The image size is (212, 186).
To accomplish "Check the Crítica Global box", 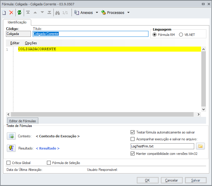I will [x=9, y=163].
